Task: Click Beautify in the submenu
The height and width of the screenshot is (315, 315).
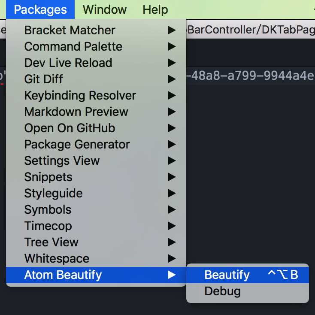Action: coord(248,275)
